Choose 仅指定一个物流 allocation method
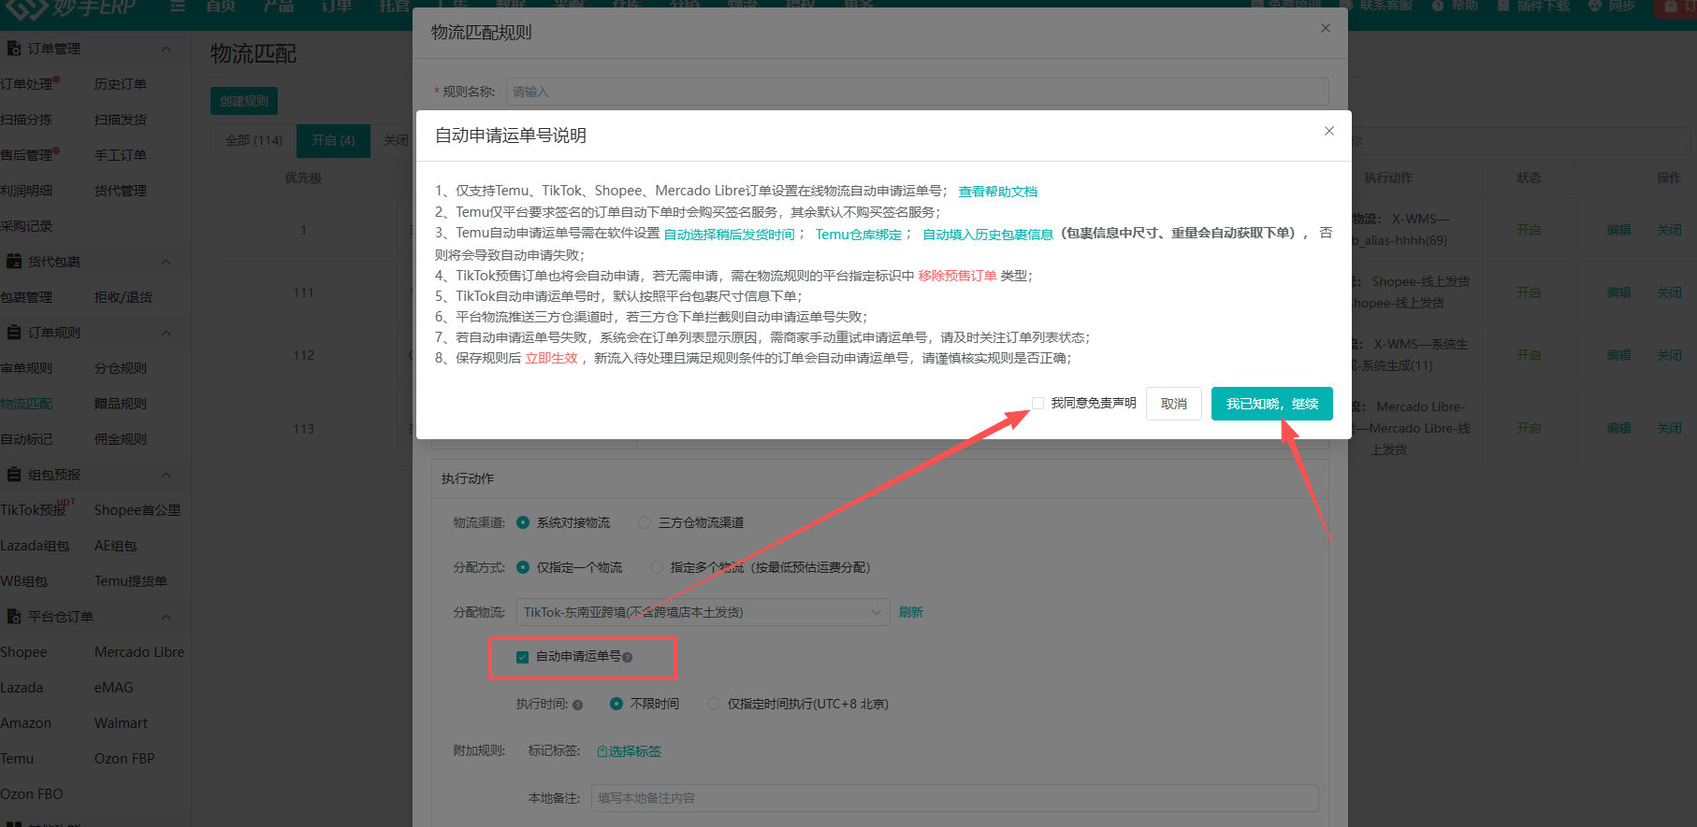The height and width of the screenshot is (827, 1697). coord(523,567)
